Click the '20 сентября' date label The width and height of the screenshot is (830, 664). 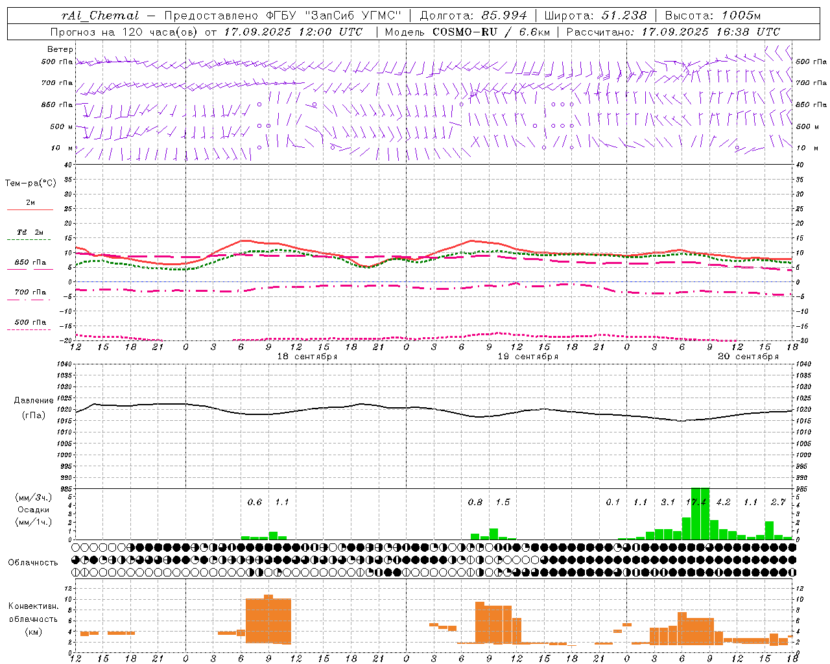click(x=748, y=357)
